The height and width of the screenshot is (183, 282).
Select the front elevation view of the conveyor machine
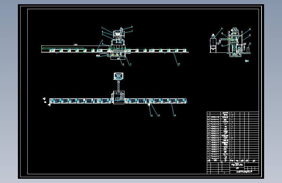(115, 46)
